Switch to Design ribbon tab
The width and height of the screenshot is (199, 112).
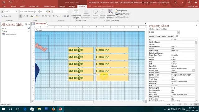(x=62, y=7)
